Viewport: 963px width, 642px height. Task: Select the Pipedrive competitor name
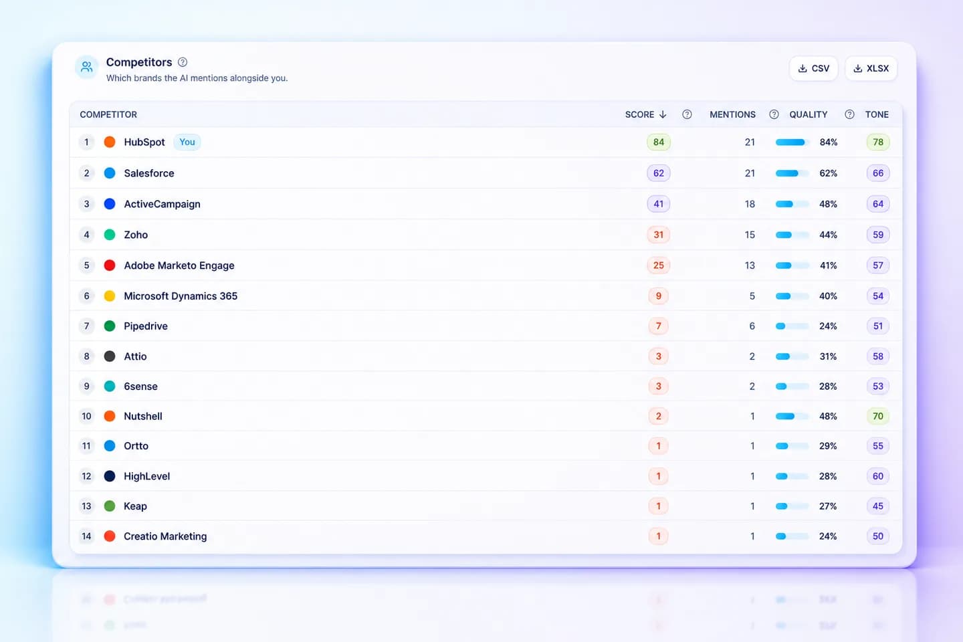click(x=146, y=326)
